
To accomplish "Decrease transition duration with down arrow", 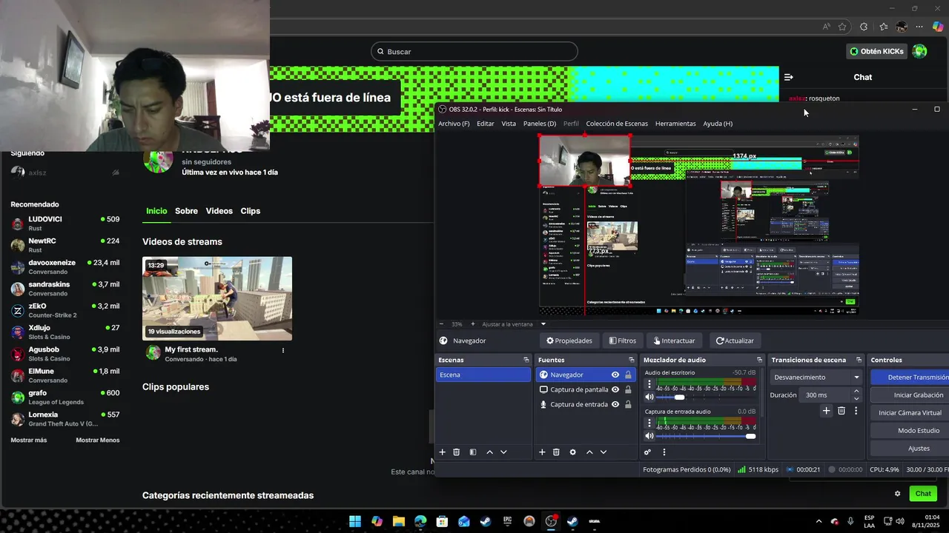I will pos(856,399).
